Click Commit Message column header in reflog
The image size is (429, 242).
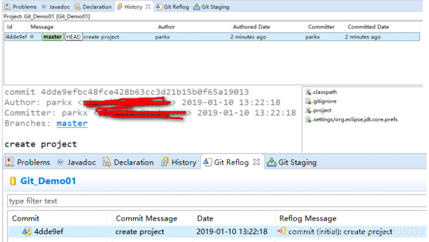pos(147,218)
